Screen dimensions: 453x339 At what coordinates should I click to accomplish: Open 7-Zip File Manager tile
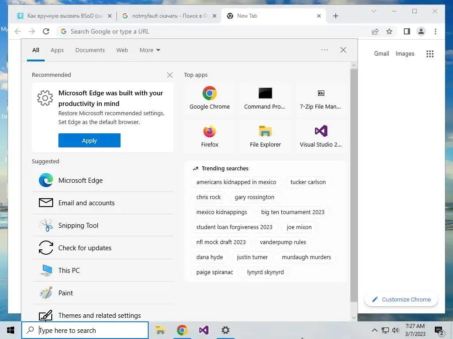321,98
